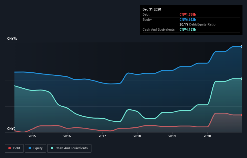
Task: Click the CN¥7b y-axis label
Action: pos(12,38)
